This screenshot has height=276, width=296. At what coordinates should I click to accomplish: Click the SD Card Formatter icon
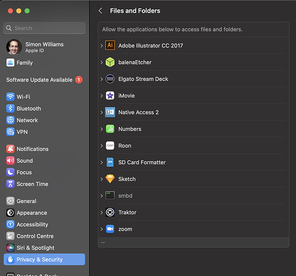(110, 162)
